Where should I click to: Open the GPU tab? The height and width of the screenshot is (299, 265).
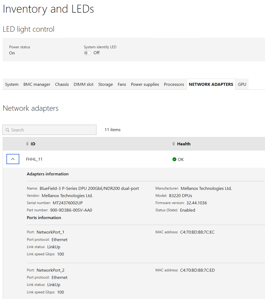point(242,84)
